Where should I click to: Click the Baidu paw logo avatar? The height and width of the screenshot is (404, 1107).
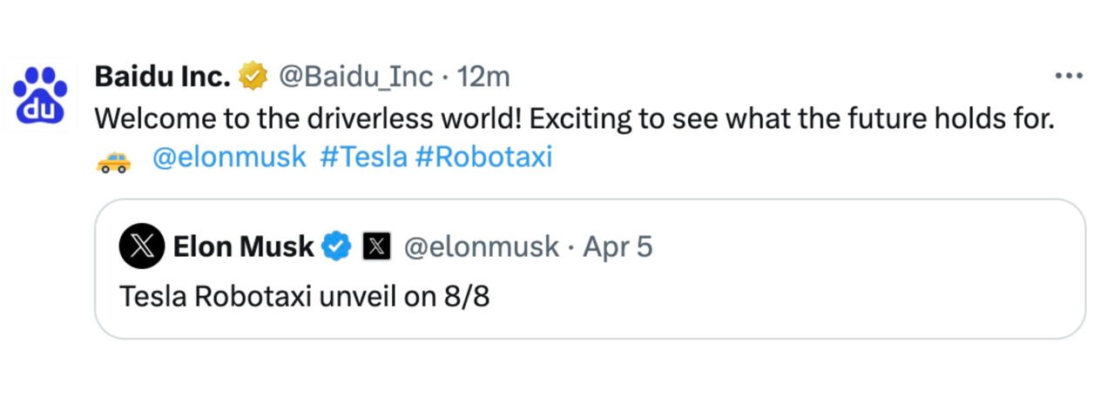click(x=40, y=93)
